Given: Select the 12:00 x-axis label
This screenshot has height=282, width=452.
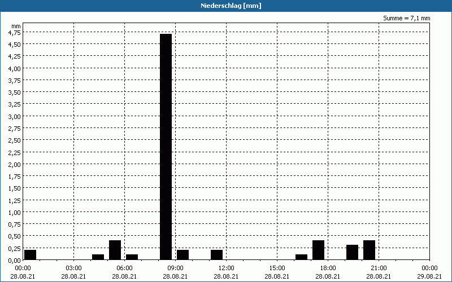Looking at the screenshot, I should pos(226,268).
